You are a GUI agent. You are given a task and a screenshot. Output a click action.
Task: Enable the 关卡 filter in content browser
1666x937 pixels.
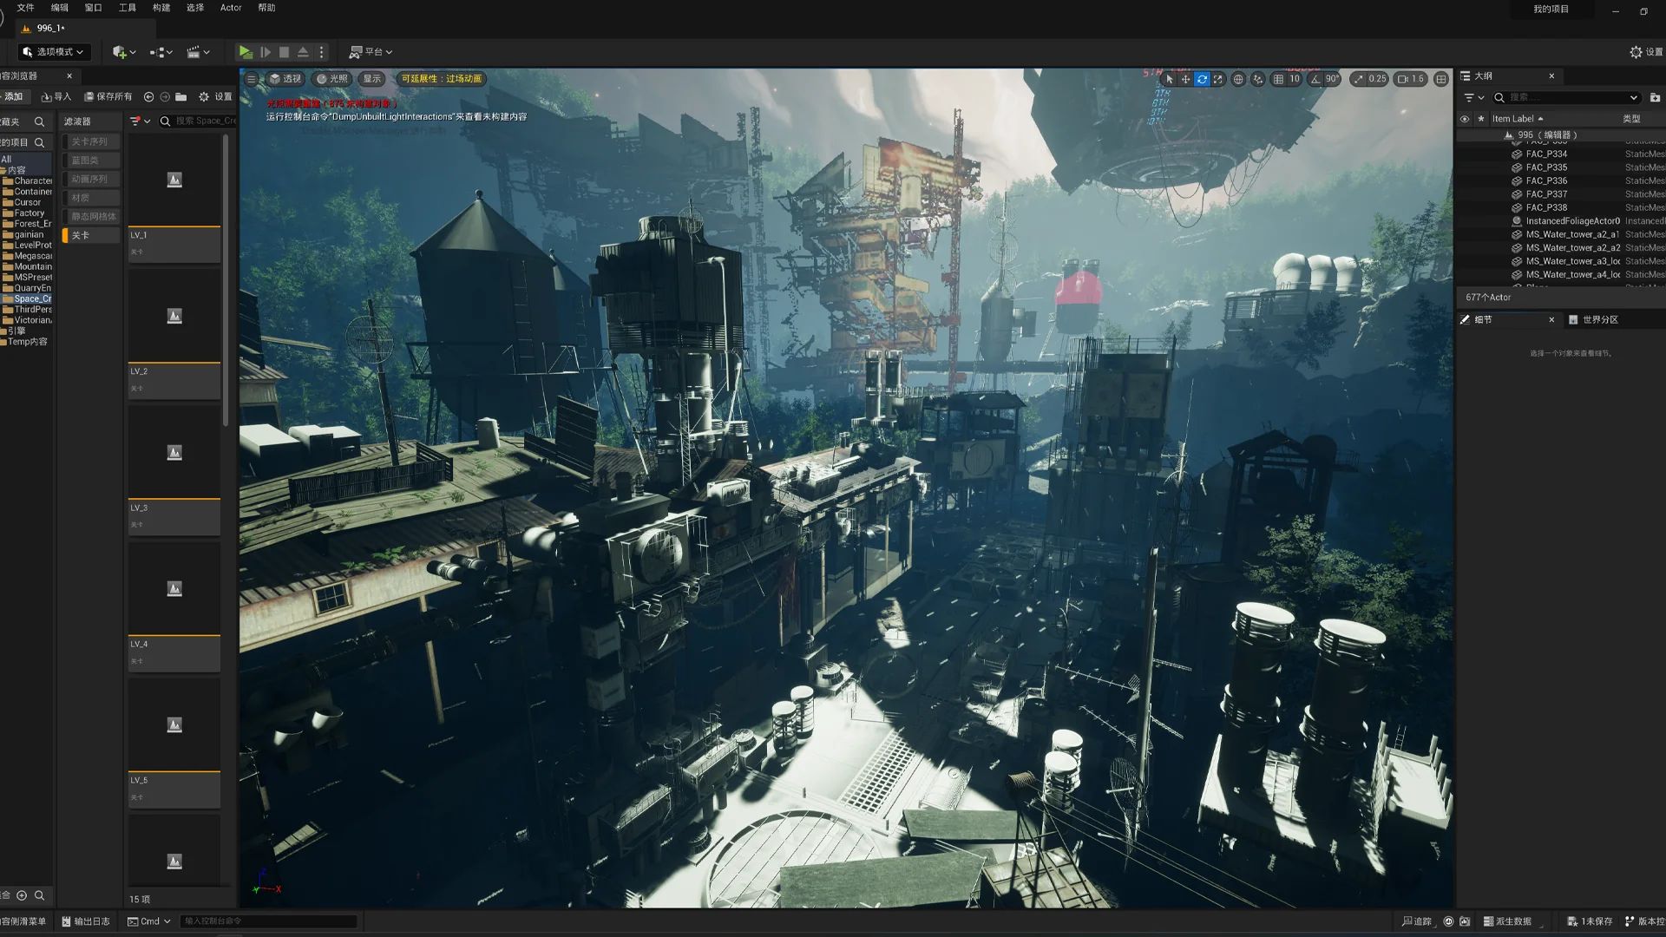pyautogui.click(x=90, y=235)
